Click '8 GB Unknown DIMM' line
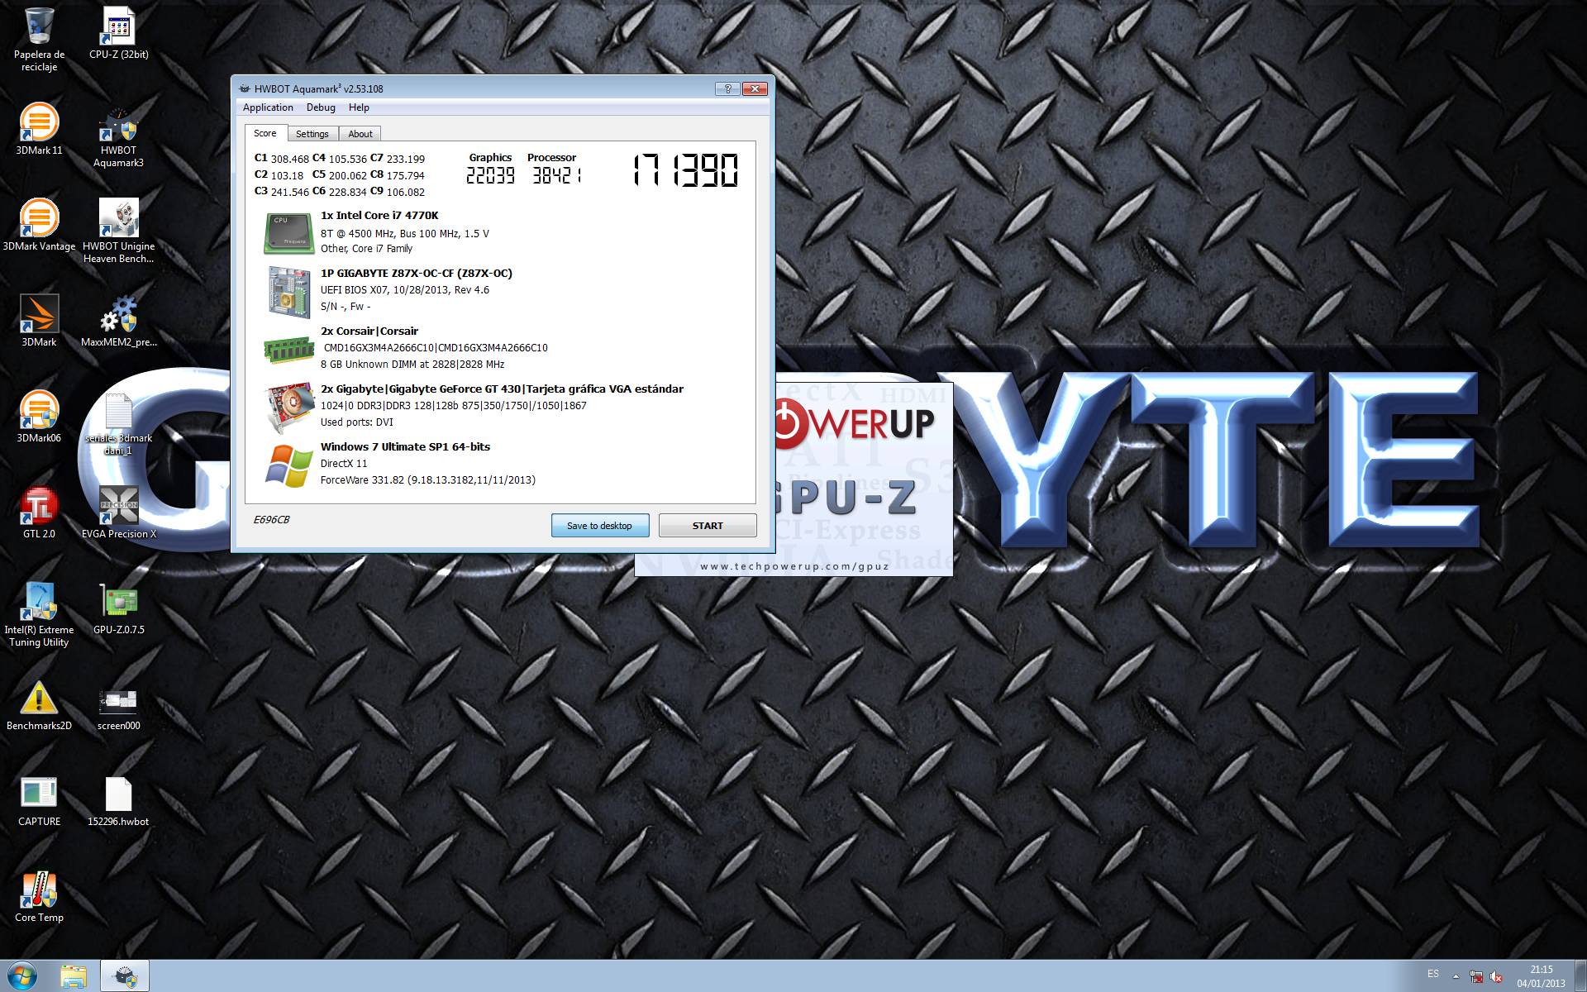Image resolution: width=1587 pixels, height=992 pixels. point(412,364)
